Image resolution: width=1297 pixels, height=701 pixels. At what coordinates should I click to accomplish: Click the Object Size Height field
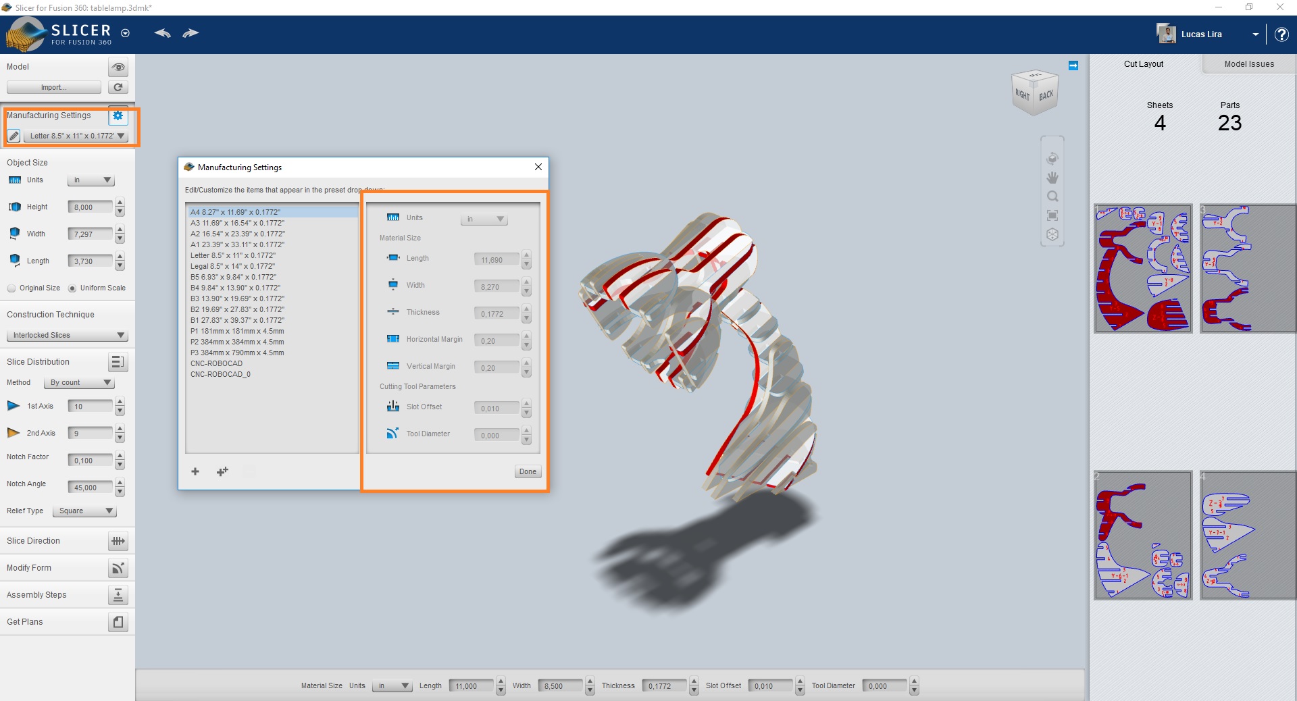click(x=91, y=207)
